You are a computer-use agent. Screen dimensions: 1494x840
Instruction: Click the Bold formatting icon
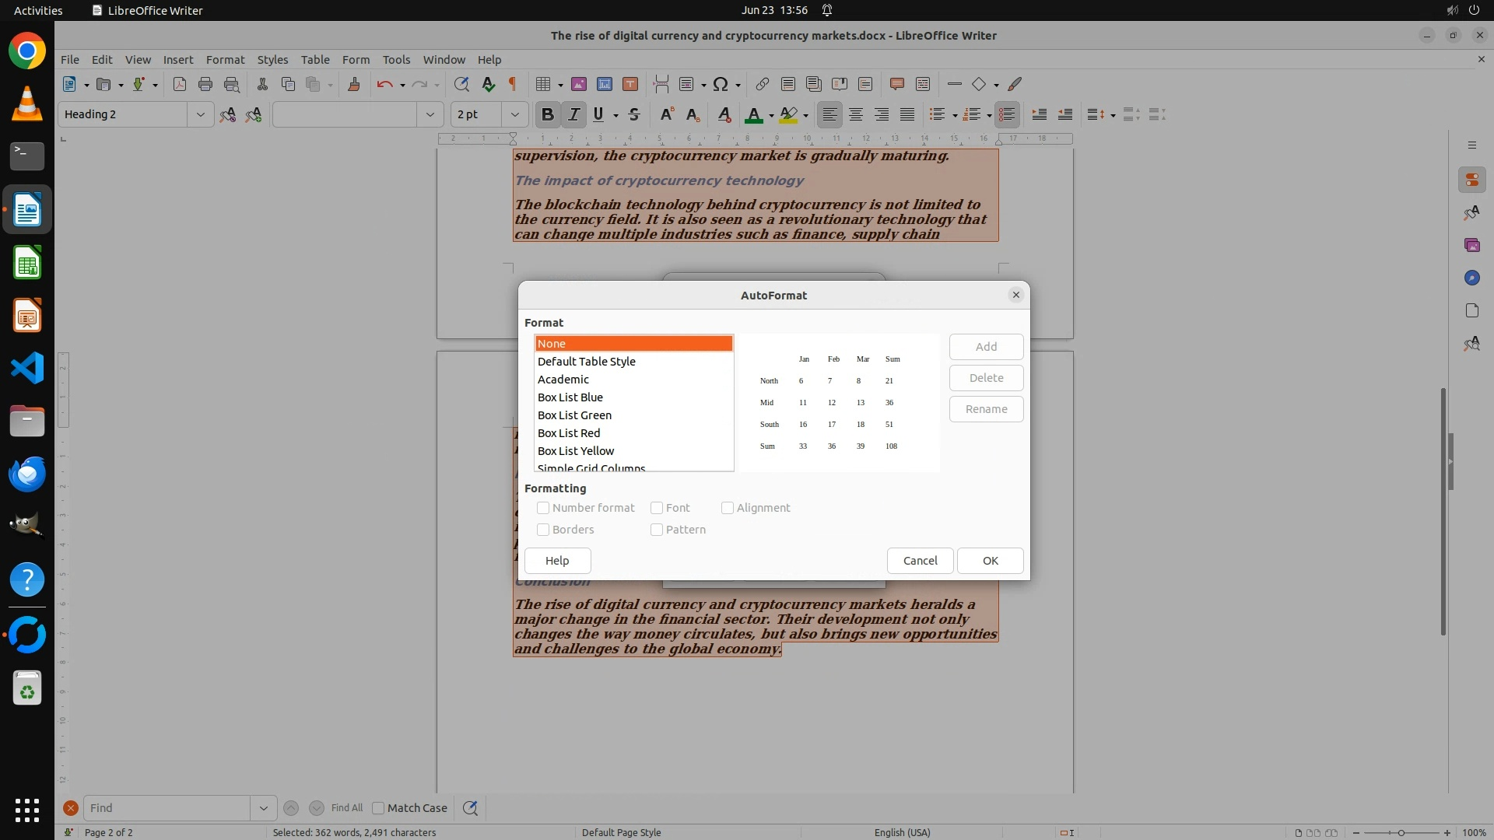tap(547, 114)
